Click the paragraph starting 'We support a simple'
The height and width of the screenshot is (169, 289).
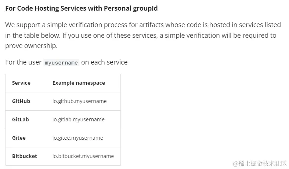pos(143,35)
